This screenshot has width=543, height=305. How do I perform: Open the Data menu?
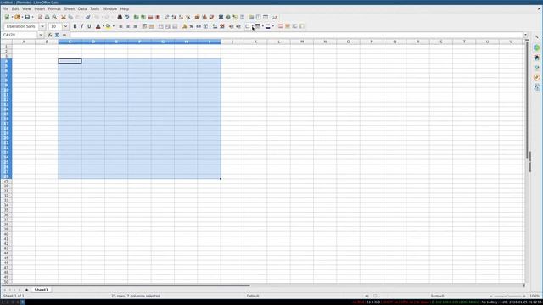coord(82,8)
